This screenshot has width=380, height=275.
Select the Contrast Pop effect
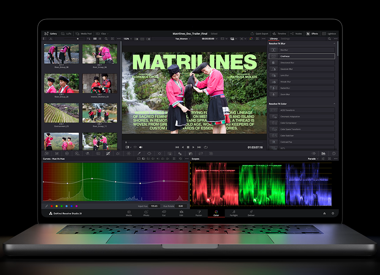(302, 142)
